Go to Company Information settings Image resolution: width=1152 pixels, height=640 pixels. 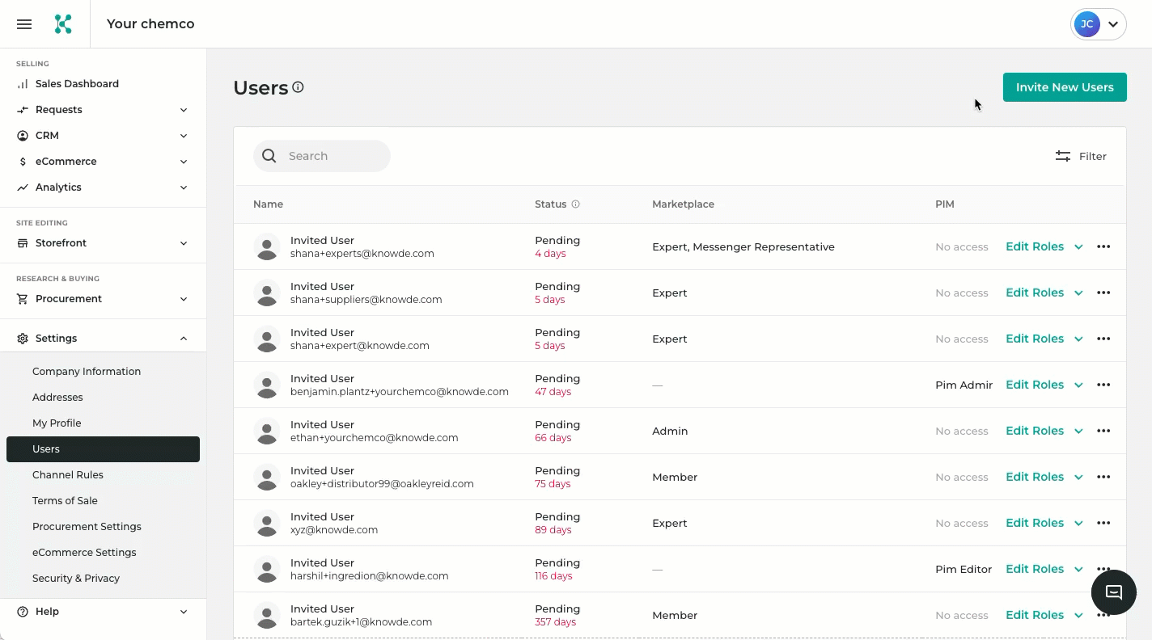click(87, 372)
